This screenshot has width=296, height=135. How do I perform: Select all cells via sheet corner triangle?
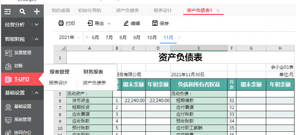60,48
